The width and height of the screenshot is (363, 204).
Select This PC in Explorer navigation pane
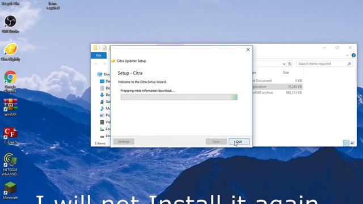tap(103, 74)
